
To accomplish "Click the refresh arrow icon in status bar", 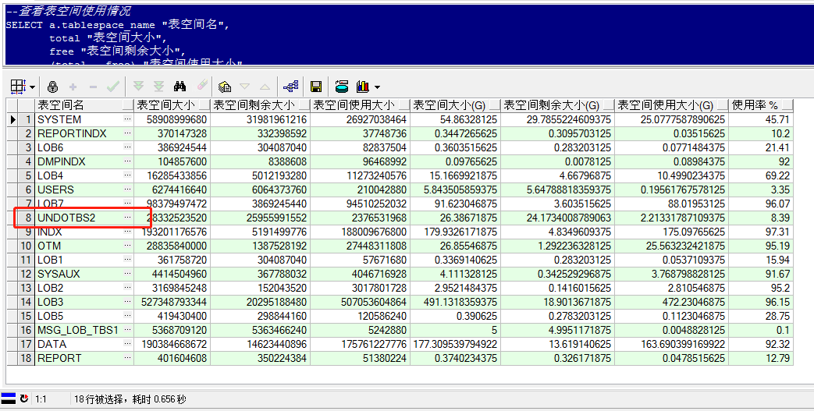I will pyautogui.click(x=23, y=399).
